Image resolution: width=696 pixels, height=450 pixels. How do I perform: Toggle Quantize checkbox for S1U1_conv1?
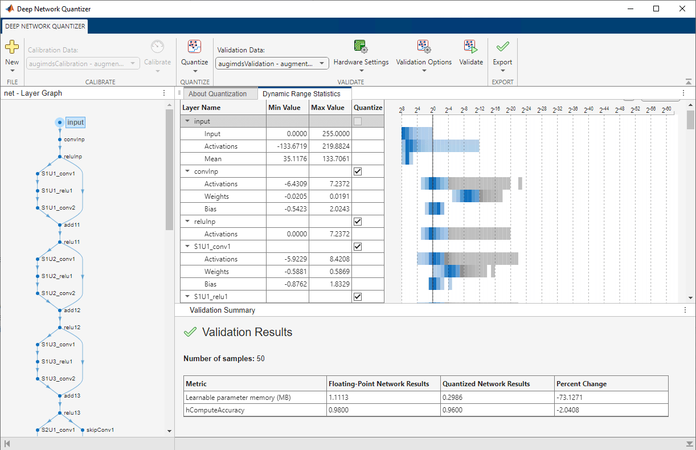coord(358,247)
